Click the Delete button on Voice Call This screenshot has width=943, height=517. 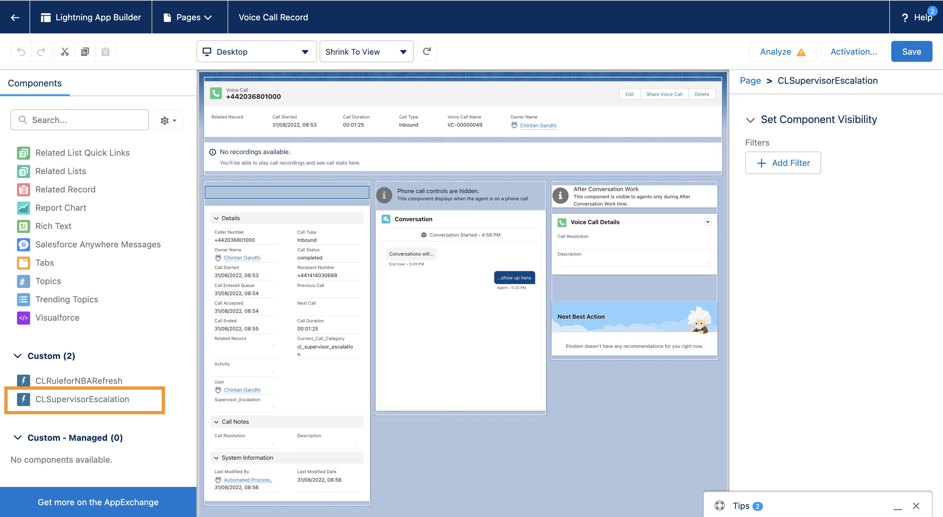(702, 94)
